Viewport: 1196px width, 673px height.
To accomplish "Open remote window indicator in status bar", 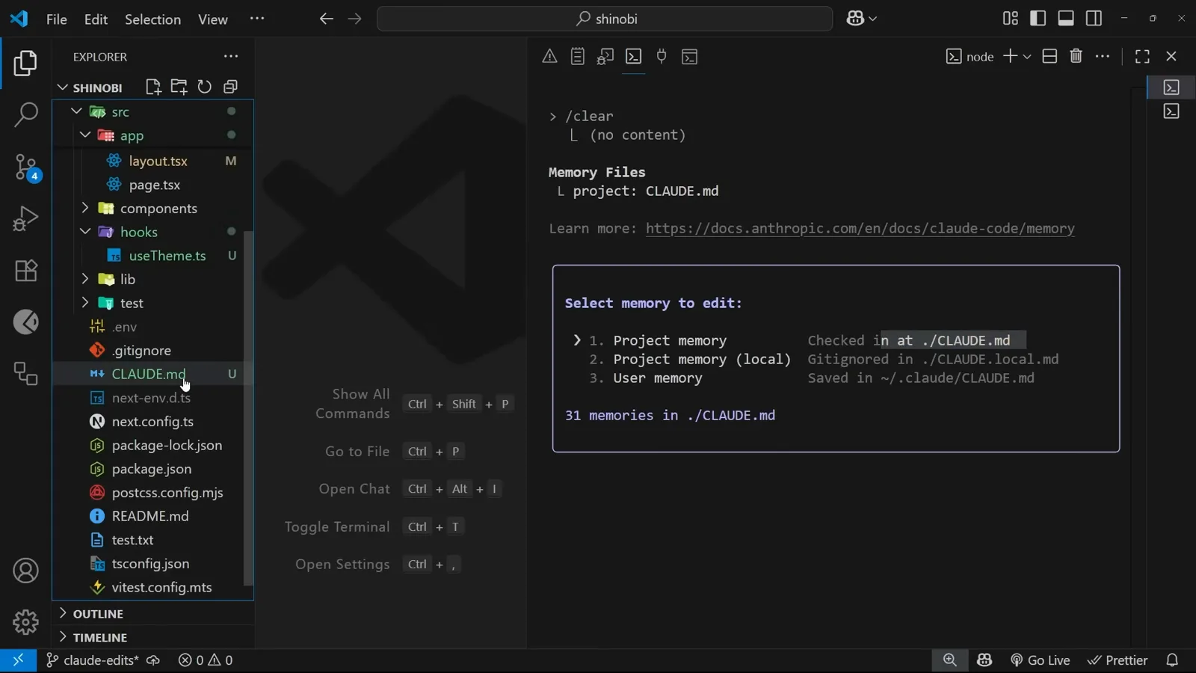I will pos(18,660).
